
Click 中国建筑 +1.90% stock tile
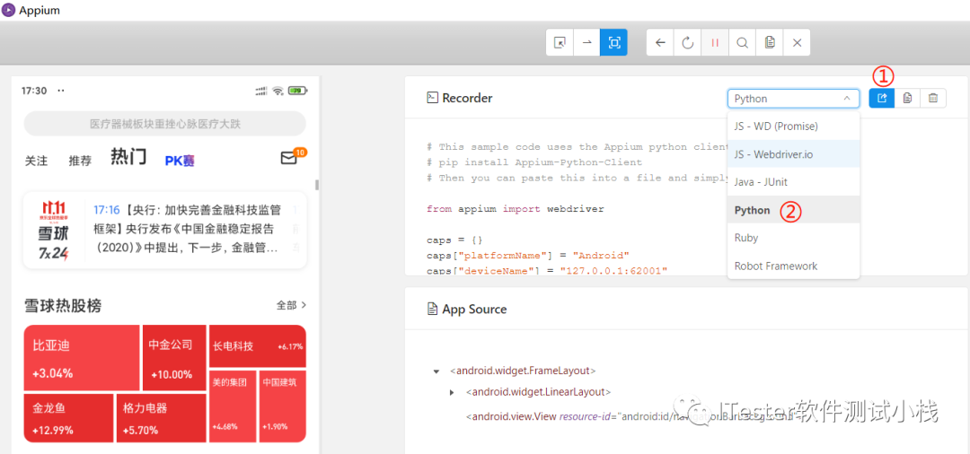click(x=282, y=406)
